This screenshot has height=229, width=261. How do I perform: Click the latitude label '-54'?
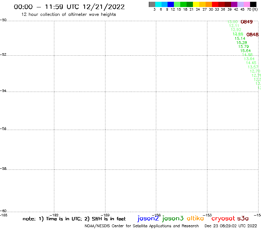coord(3,91)
